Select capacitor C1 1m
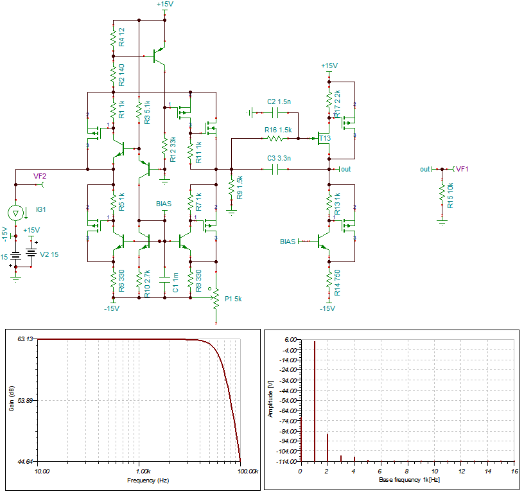Screen dimensions: 524x494 tap(165, 279)
